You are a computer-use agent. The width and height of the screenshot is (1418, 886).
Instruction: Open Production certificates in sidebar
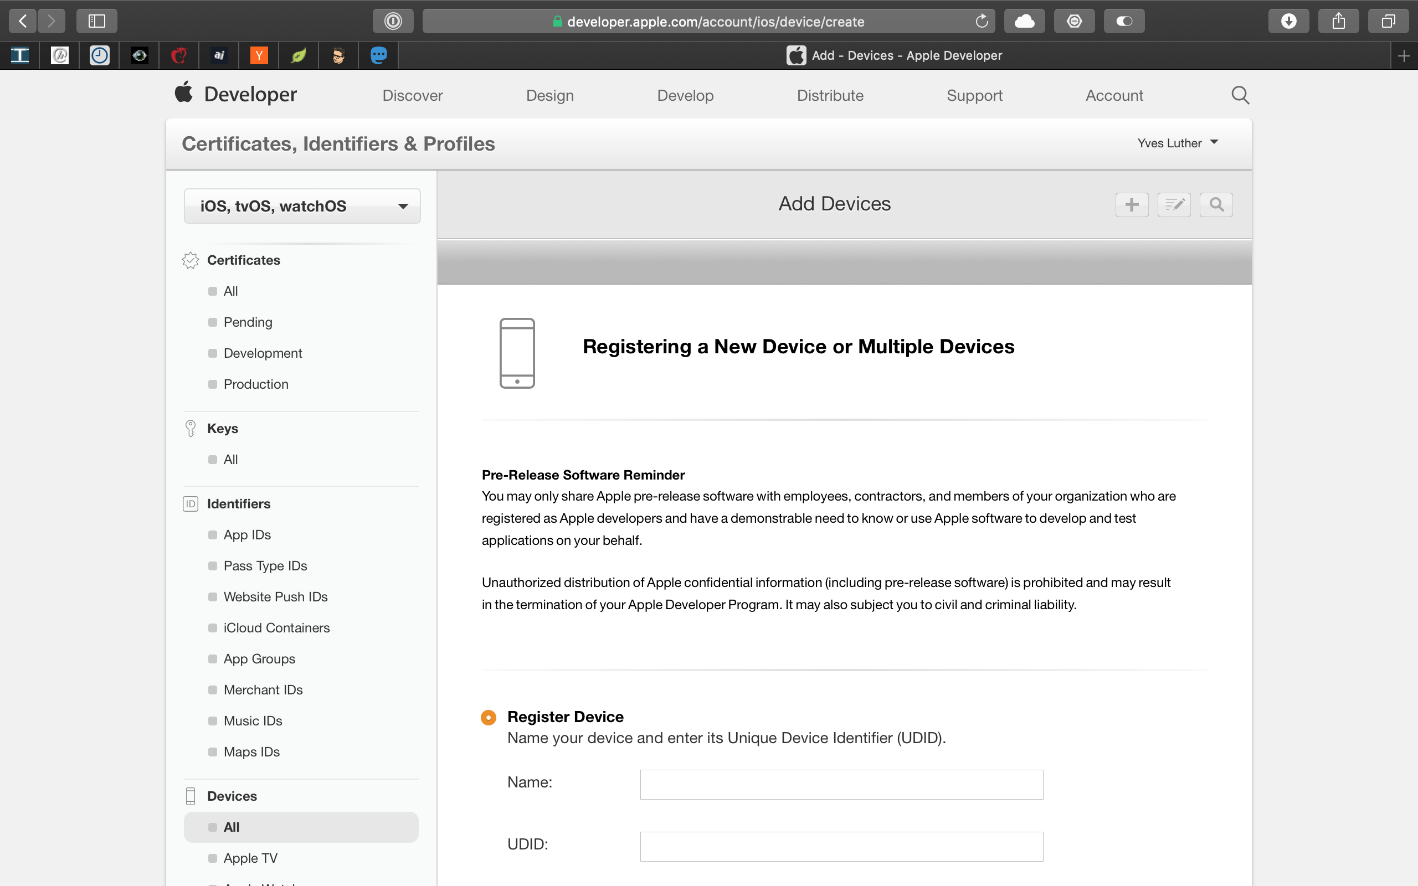coord(255,384)
